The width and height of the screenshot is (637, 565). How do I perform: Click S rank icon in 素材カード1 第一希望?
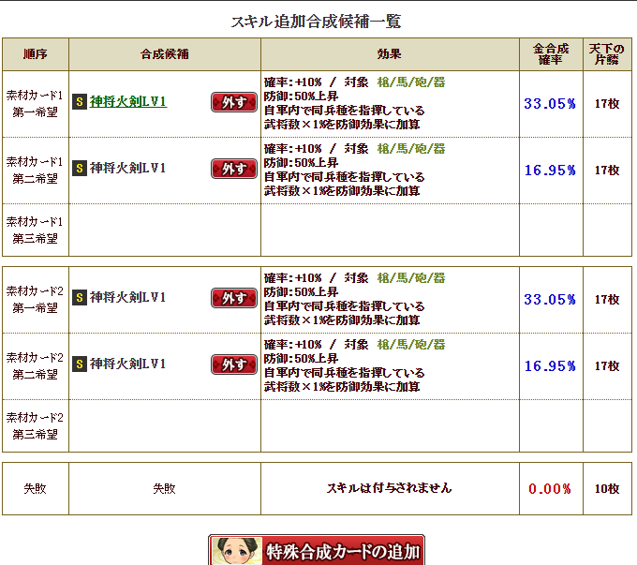click(x=80, y=101)
